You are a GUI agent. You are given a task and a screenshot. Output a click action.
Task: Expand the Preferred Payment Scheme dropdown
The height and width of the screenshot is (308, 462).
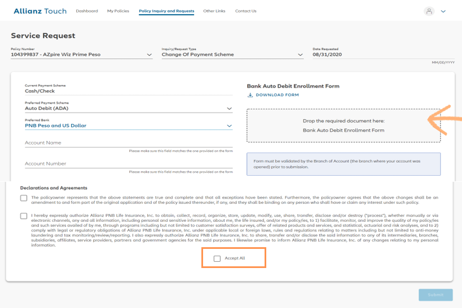click(229, 108)
